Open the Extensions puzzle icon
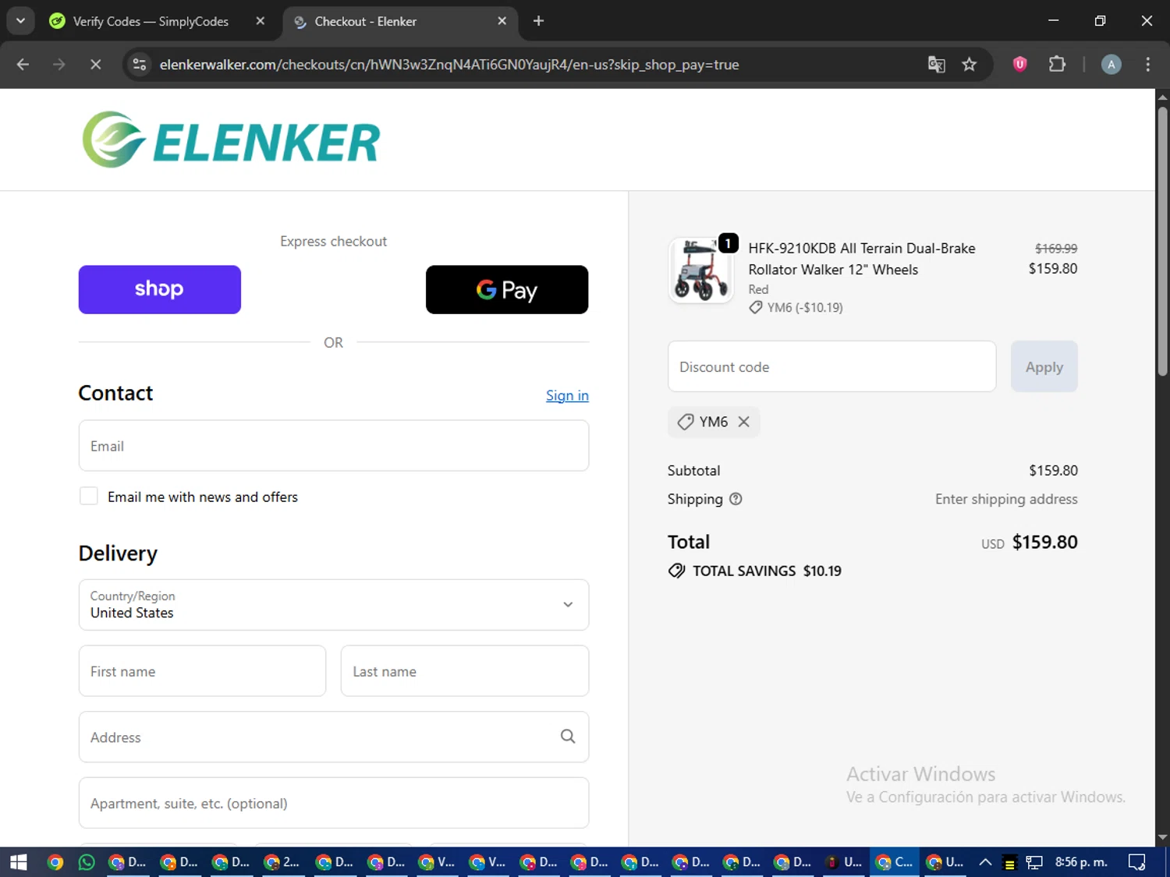This screenshot has width=1170, height=877. (1057, 65)
